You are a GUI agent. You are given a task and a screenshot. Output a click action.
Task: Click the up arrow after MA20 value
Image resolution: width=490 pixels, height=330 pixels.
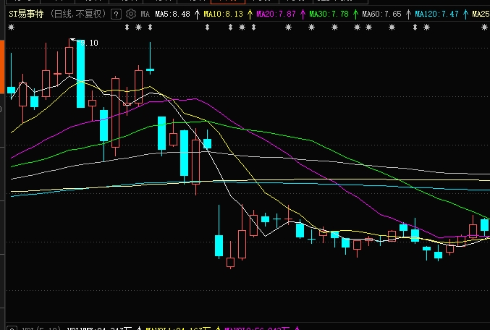click(303, 14)
